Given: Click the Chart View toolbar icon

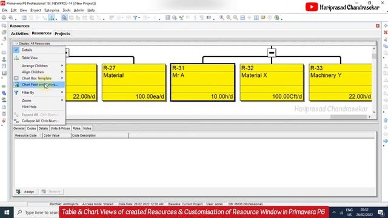Looking at the screenshot, I should (52, 18).
